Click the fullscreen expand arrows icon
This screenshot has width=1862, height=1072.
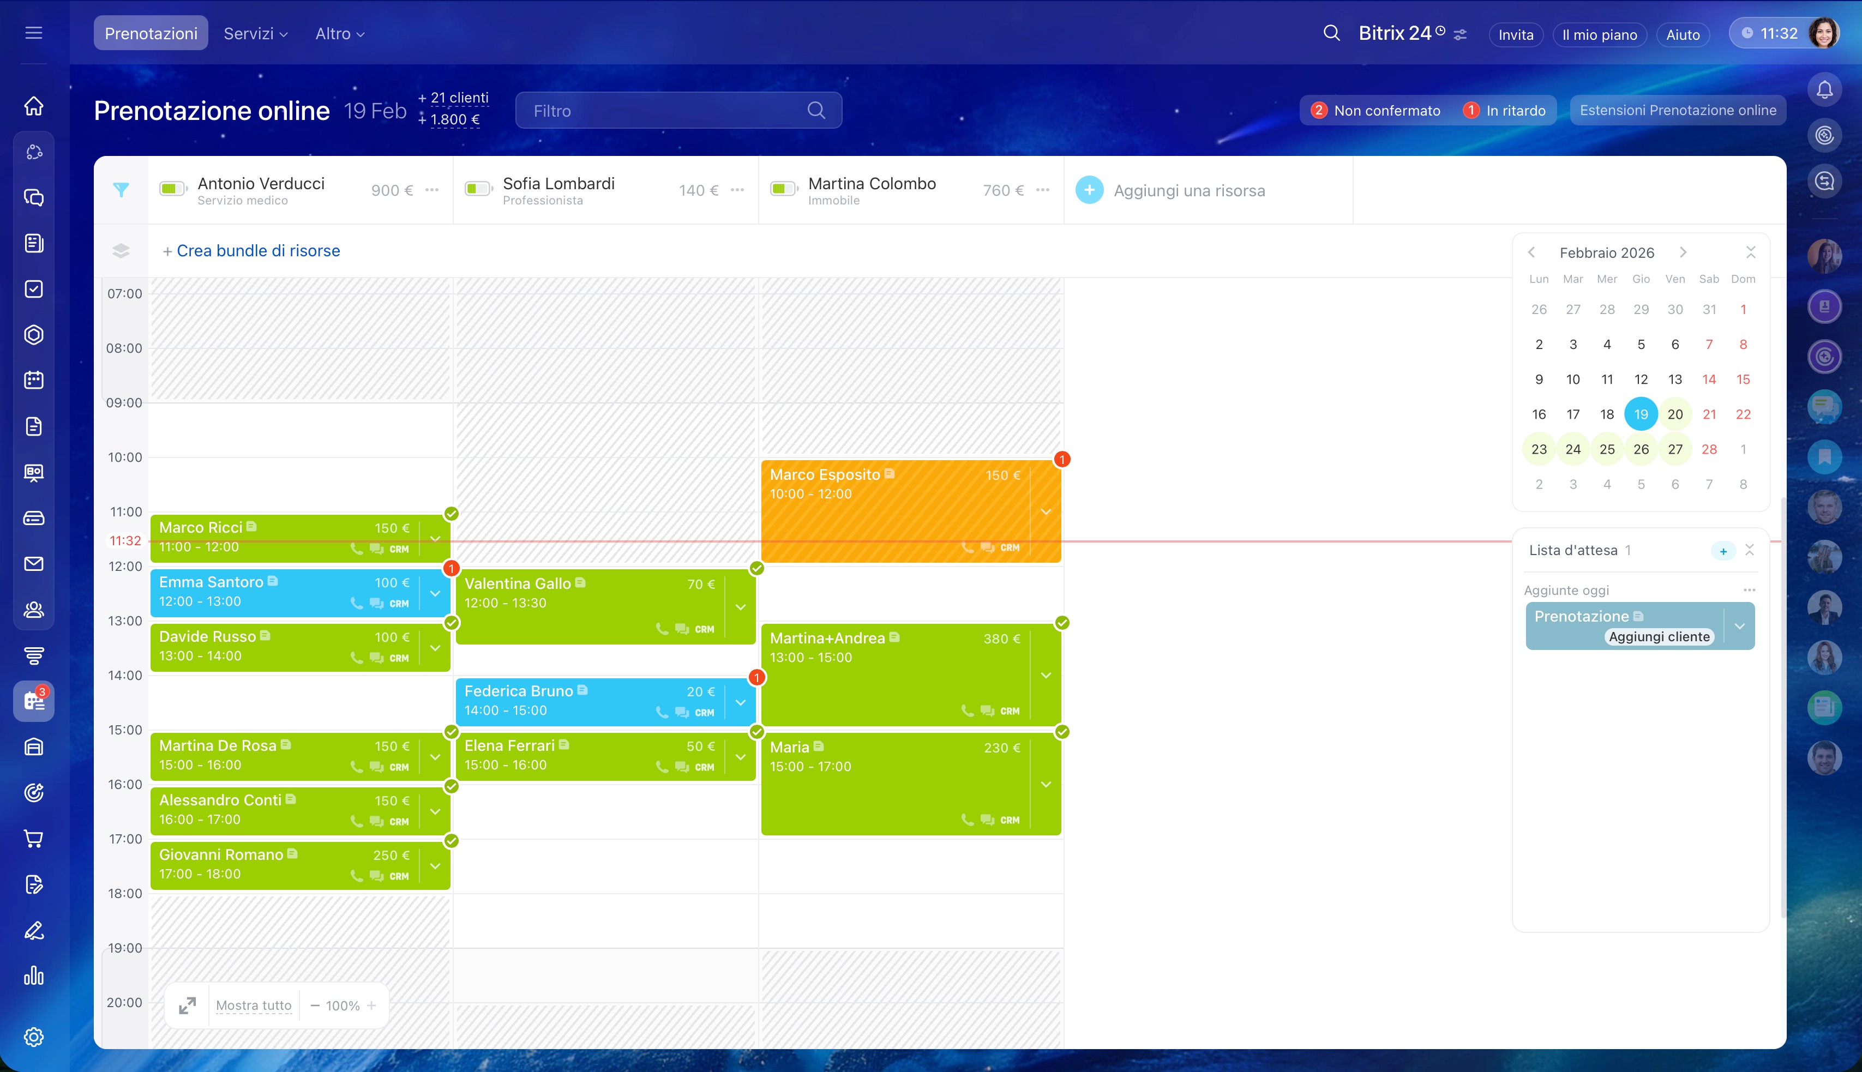pyautogui.click(x=188, y=1005)
